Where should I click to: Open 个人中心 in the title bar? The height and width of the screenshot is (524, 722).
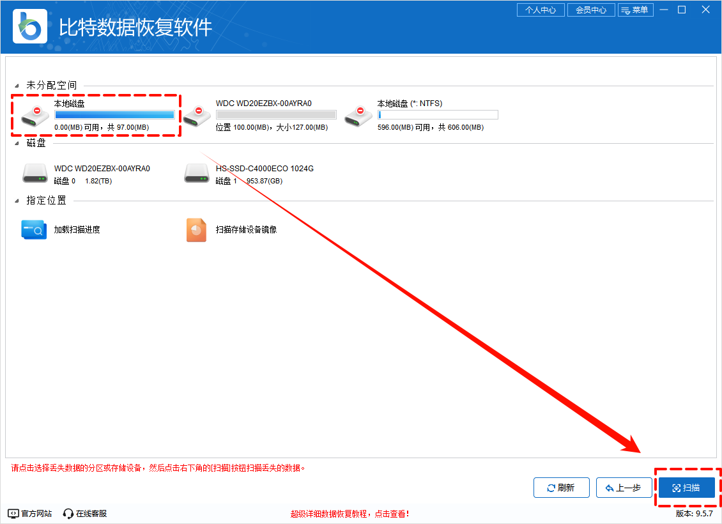click(x=541, y=10)
